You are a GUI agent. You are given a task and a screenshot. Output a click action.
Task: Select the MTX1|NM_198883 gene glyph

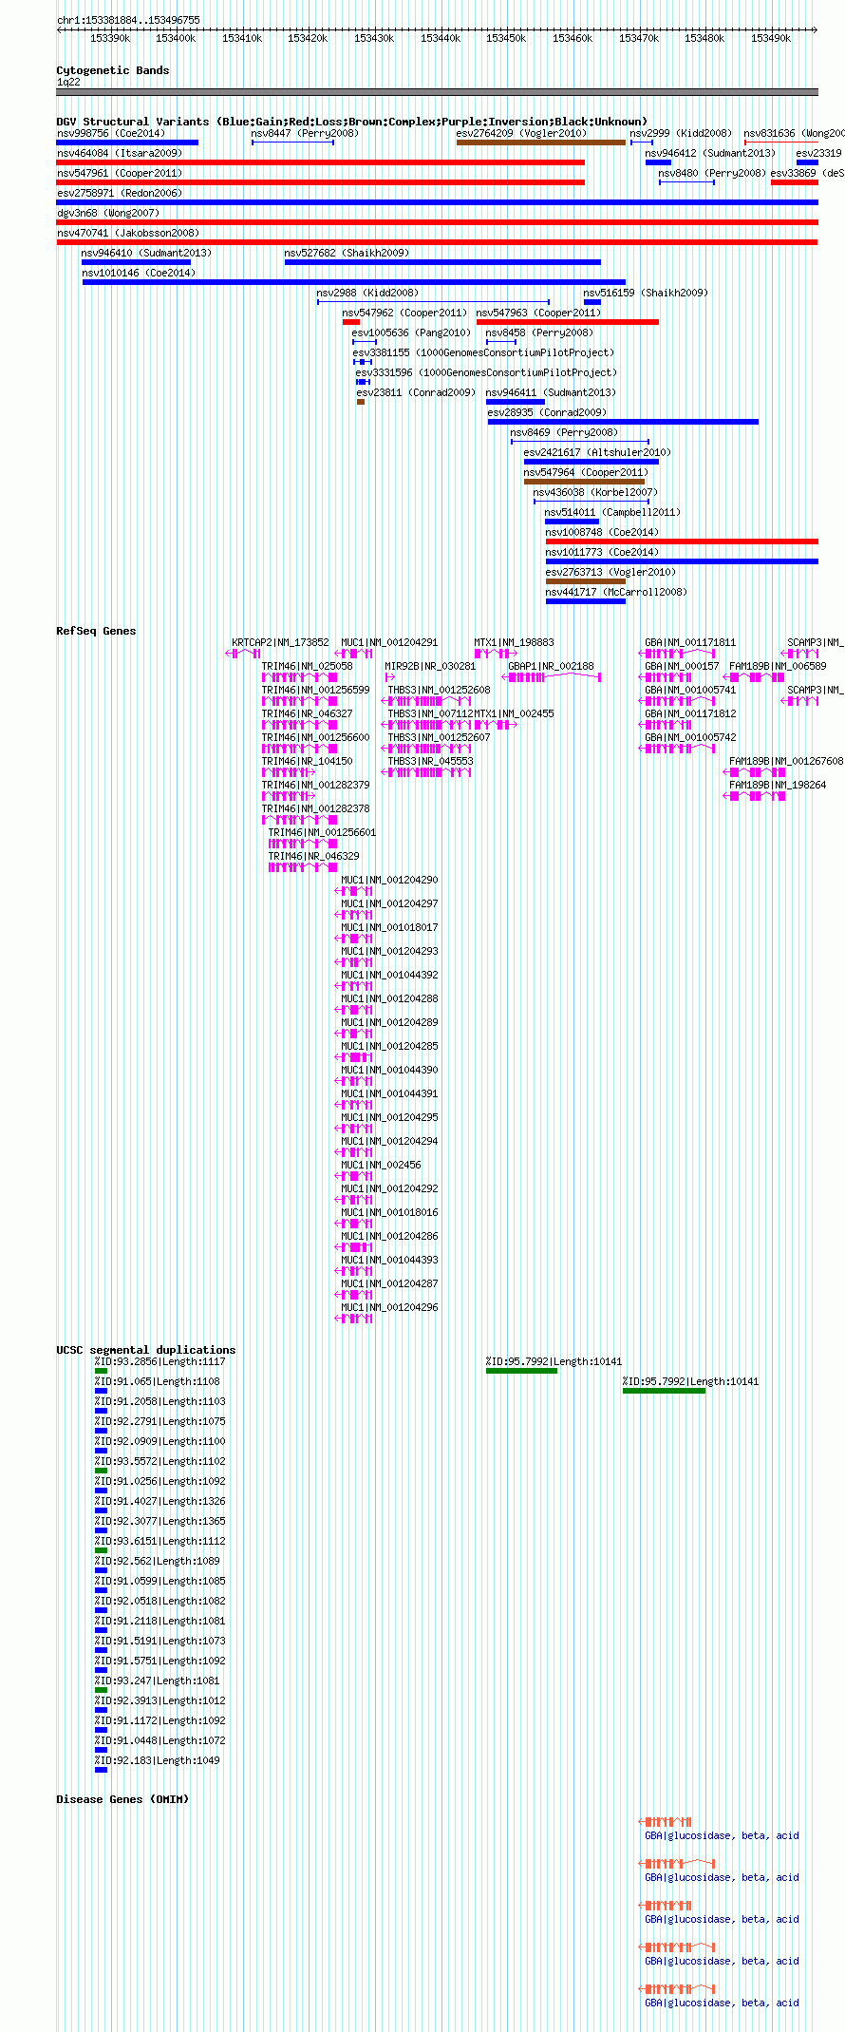(x=496, y=654)
